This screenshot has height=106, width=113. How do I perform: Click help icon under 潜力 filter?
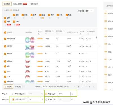point(14,18)
